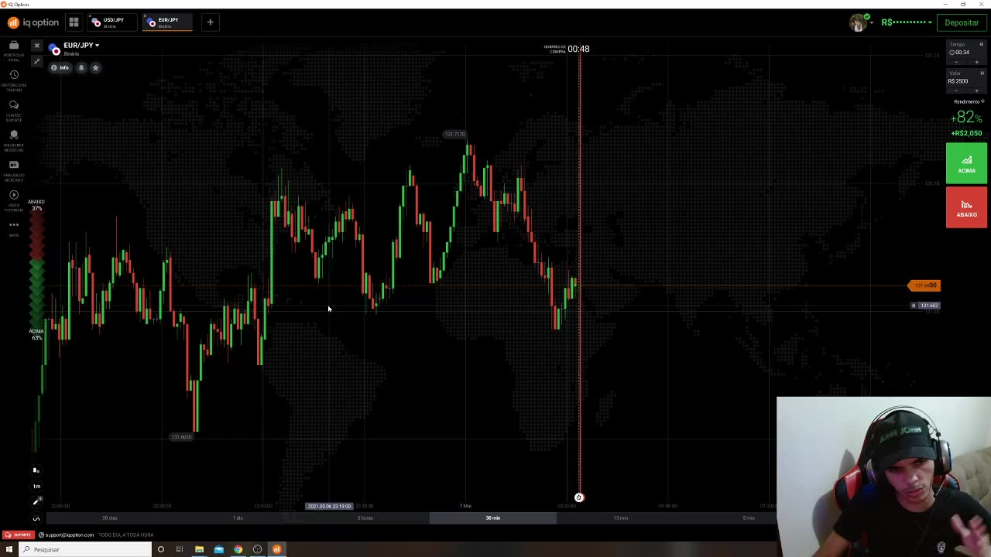Select the 3 horas time range
Viewport: 991px width, 557px height.
[x=365, y=518]
